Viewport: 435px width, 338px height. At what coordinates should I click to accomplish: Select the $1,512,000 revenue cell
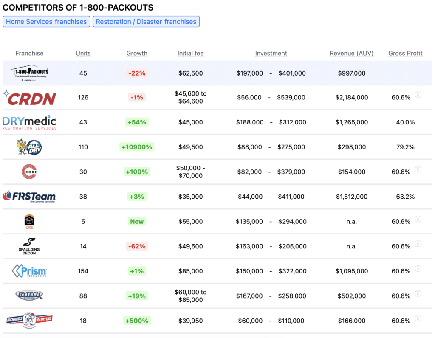351,197
